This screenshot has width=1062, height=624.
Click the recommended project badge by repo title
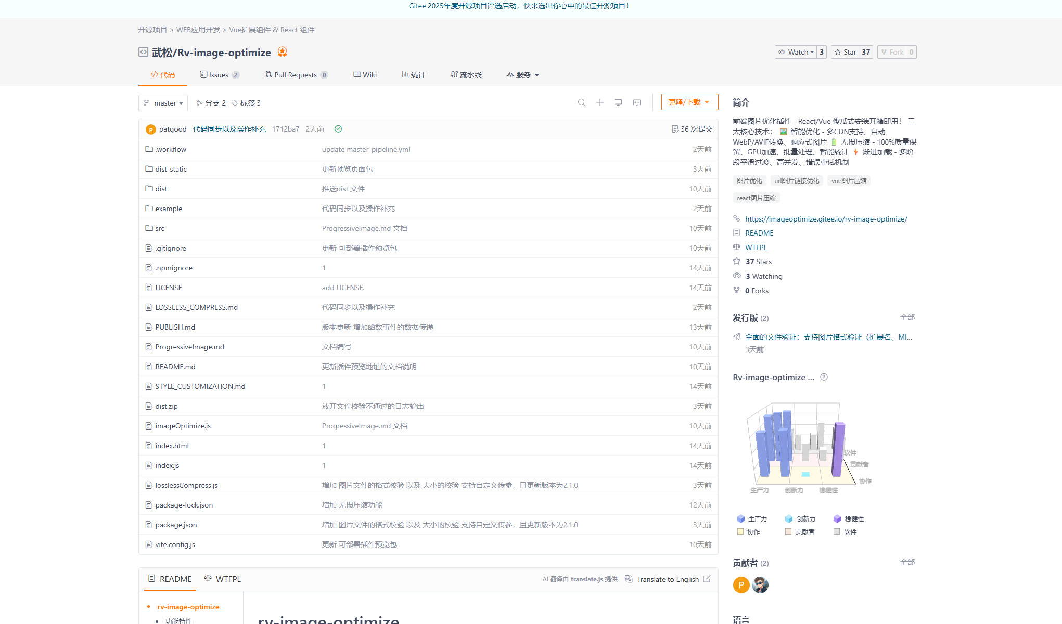[x=282, y=51]
